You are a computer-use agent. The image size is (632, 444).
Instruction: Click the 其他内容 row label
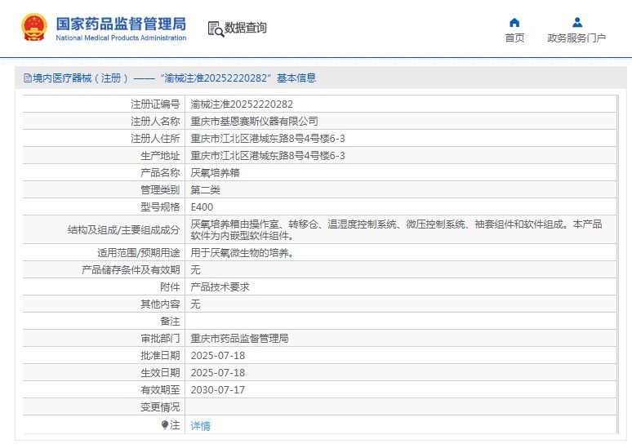click(160, 304)
